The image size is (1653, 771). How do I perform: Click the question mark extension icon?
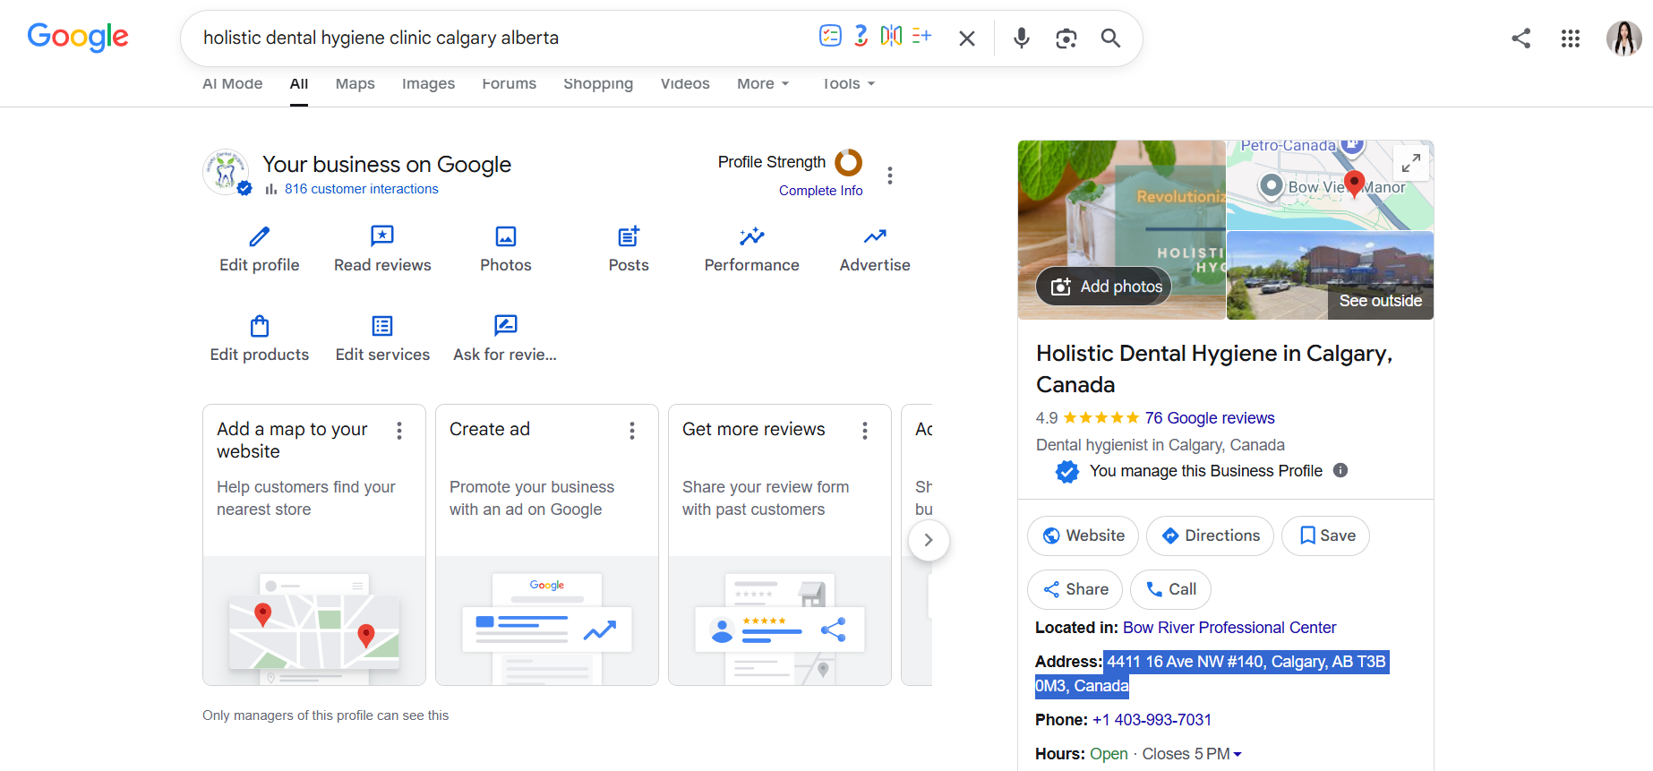point(861,36)
